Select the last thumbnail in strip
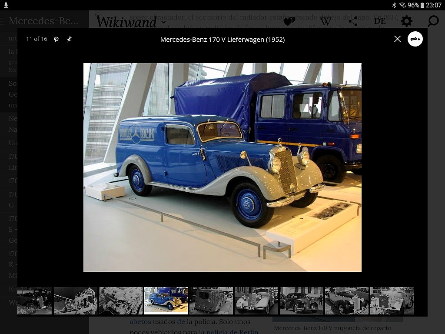Screen dimensions: 445x334 pos(392,301)
